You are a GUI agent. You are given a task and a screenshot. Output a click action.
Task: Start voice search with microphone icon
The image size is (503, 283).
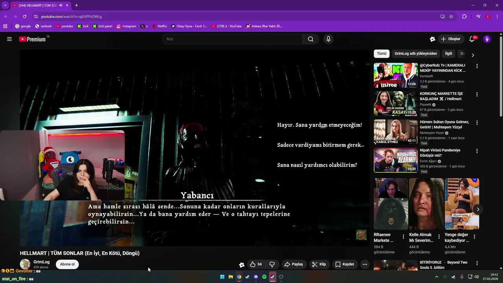click(x=329, y=39)
